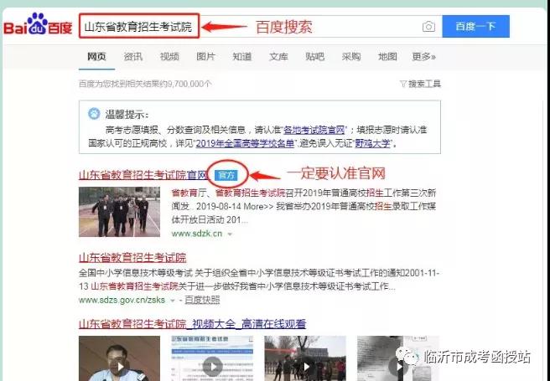Screen dimensions: 550x381
Task: Click the www.sdzk.cn URL
Action: (x=197, y=234)
